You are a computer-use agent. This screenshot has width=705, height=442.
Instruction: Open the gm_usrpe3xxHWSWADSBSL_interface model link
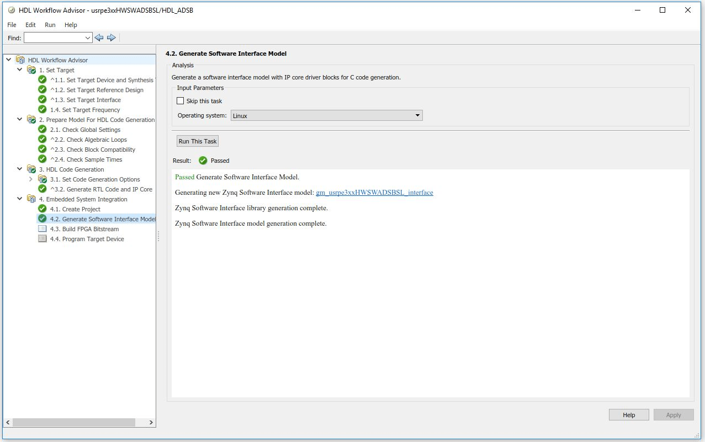click(374, 193)
